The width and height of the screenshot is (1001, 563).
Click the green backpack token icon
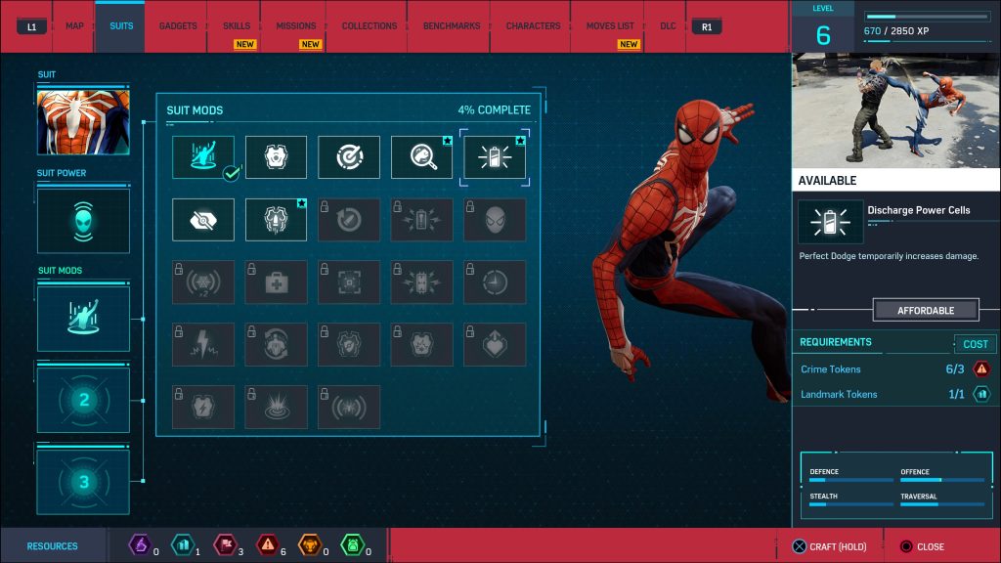point(351,545)
